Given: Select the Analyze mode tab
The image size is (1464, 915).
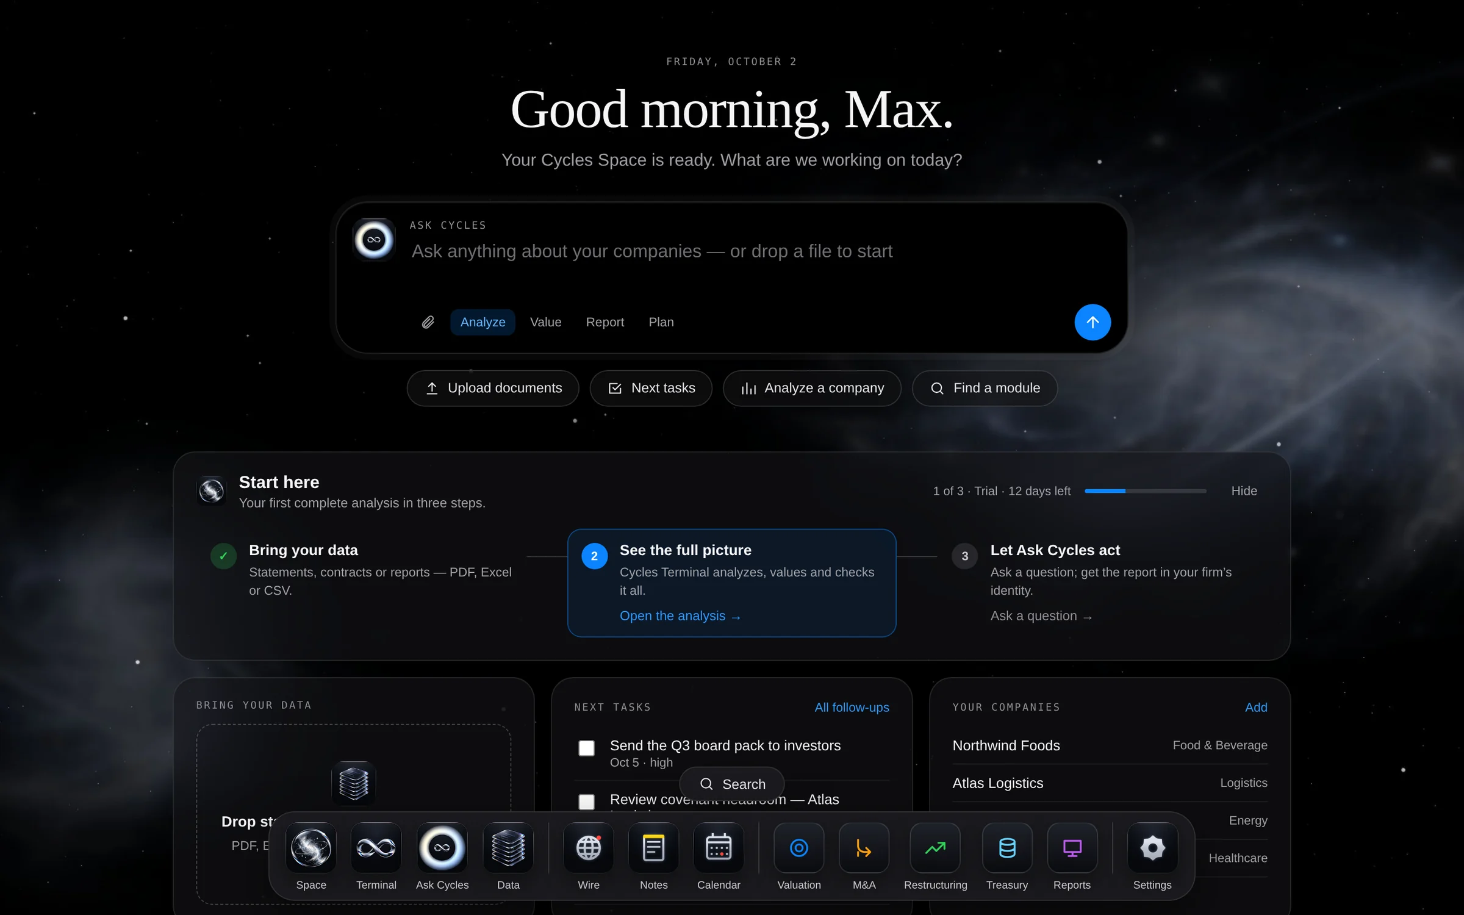Looking at the screenshot, I should 483,322.
